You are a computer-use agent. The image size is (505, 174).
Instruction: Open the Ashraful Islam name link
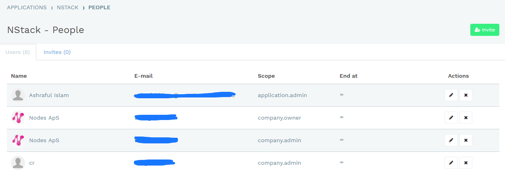tap(49, 95)
